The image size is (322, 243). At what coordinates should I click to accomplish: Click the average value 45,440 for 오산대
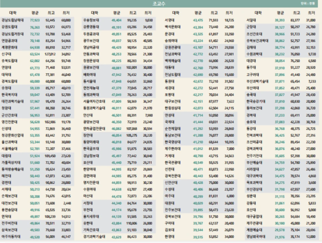[116, 163]
